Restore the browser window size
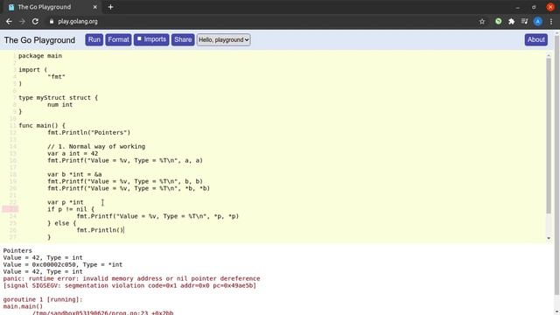This screenshot has height=315, width=560. (x=534, y=7)
